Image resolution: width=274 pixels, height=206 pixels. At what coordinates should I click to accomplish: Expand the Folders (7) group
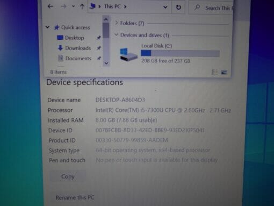(117, 23)
